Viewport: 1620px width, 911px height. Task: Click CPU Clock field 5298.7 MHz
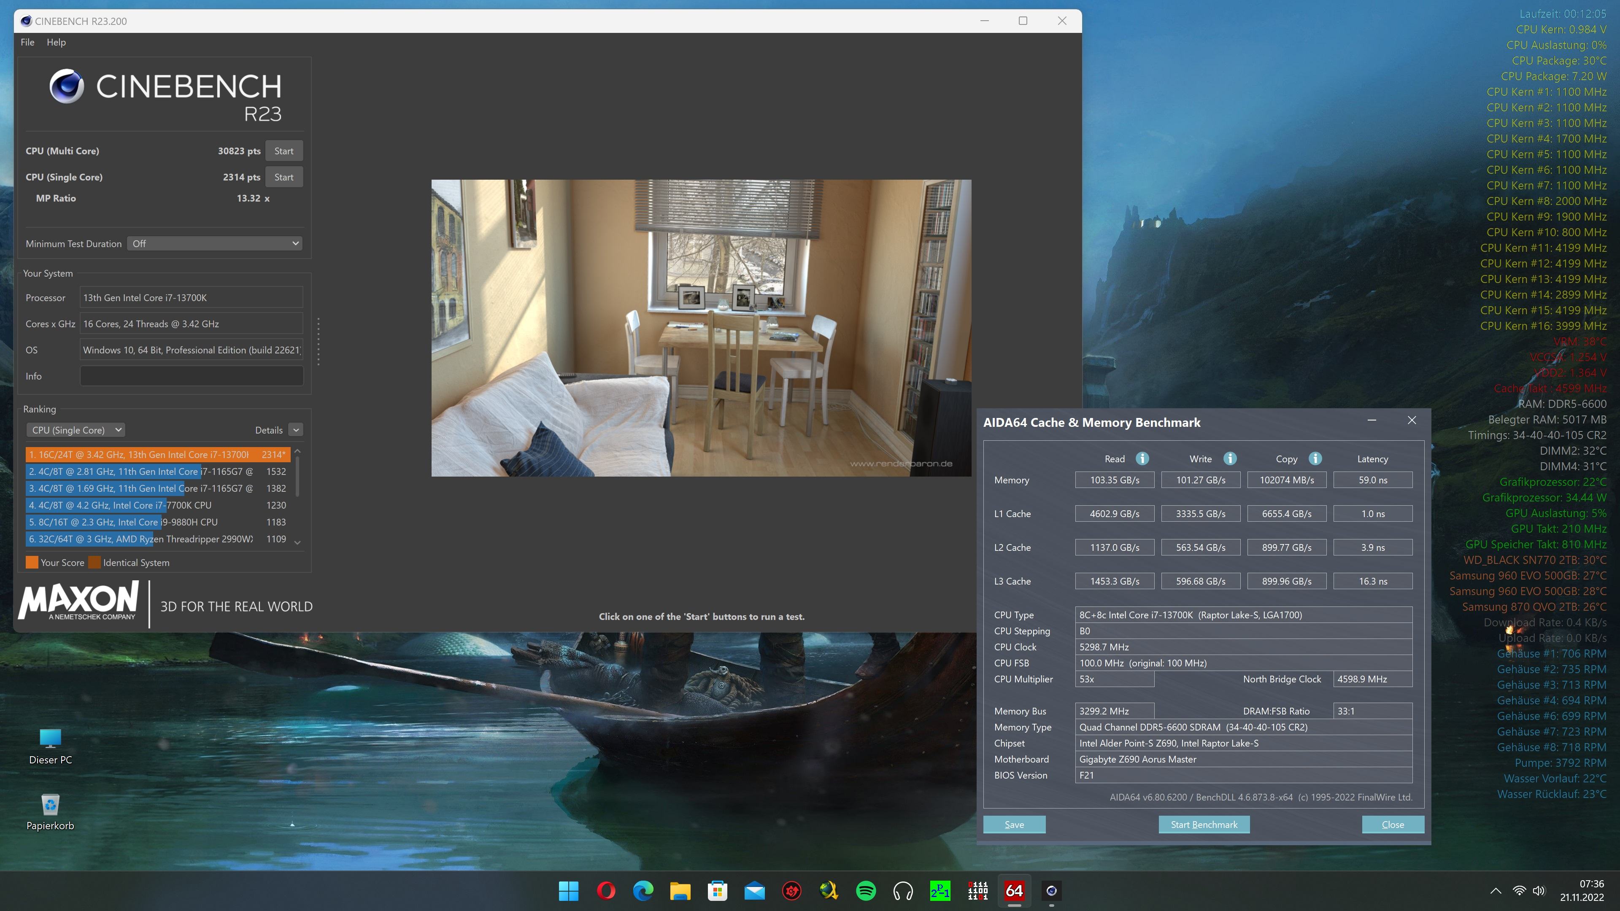point(1244,647)
